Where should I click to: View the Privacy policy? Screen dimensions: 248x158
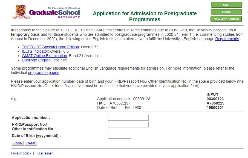21,153
